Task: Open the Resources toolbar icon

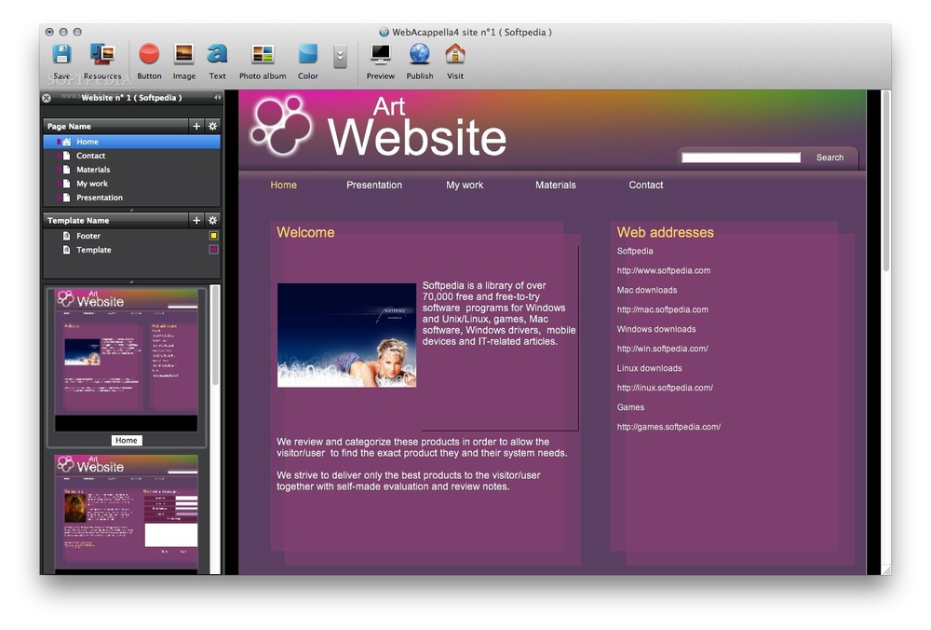Action: pyautogui.click(x=102, y=55)
